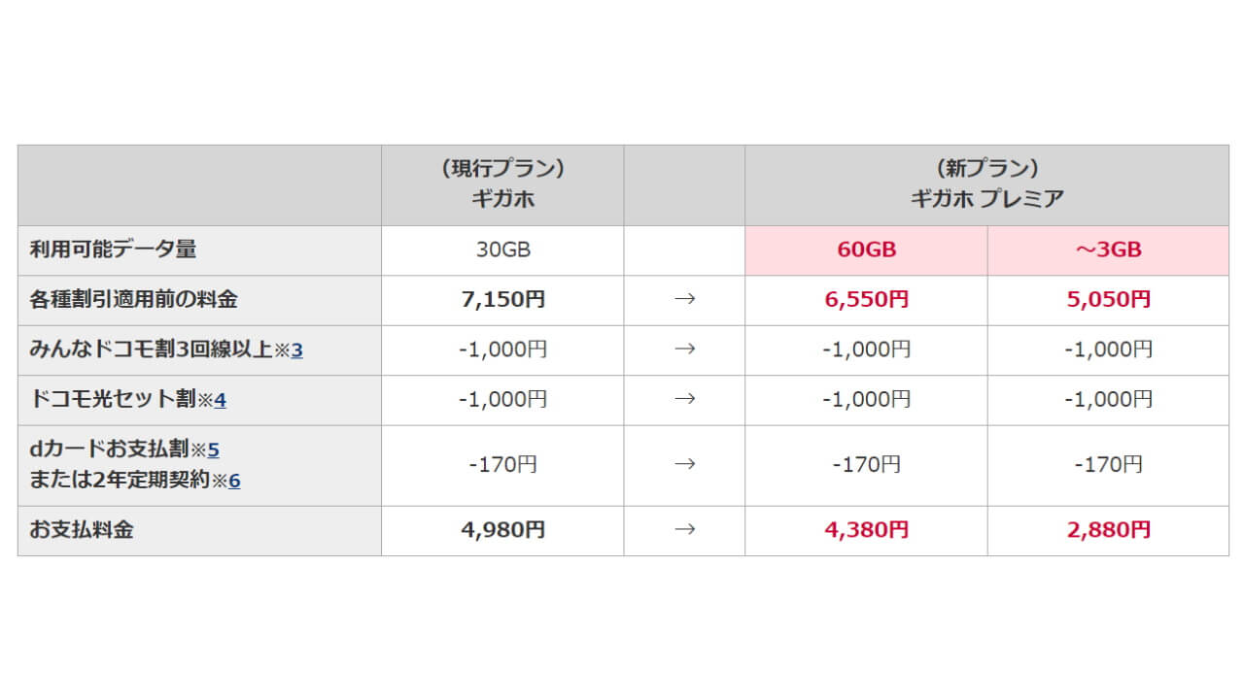Click the arrow in the みんなドコモ割 row
This screenshot has width=1244, height=699.
(684, 349)
